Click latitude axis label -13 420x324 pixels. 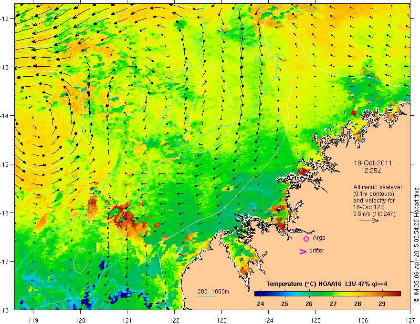(5, 67)
